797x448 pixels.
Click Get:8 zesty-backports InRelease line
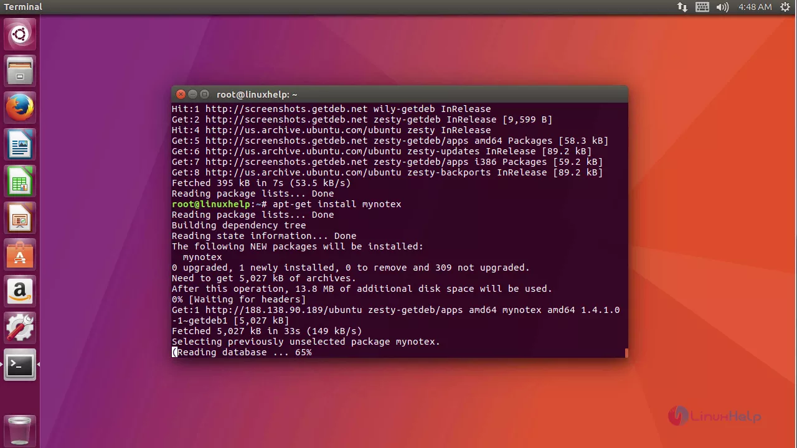[387, 172]
